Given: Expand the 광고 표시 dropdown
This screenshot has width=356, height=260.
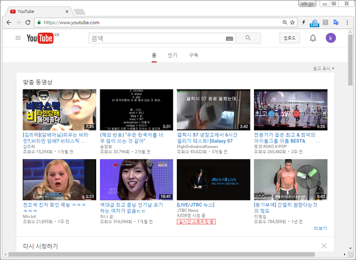Looking at the screenshot, I should pyautogui.click(x=323, y=68).
